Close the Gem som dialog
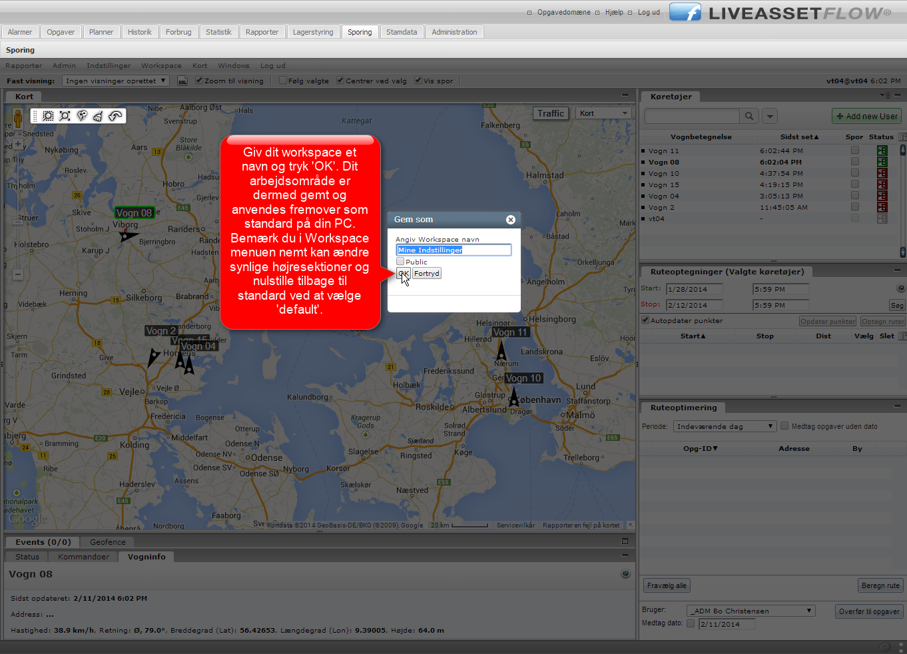 click(x=510, y=220)
